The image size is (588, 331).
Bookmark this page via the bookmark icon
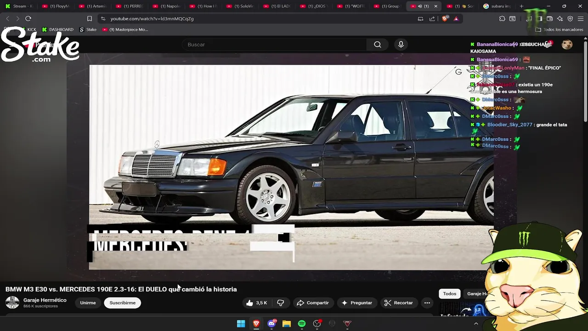tap(90, 18)
